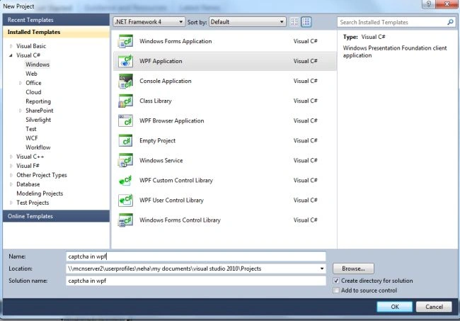The width and height of the screenshot is (460, 321).
Task: Close the New Project dialog
Action: tap(447, 4)
